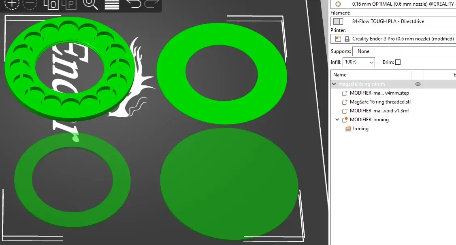The image size is (456, 245).
Task: Open the variable layer height tool
Action: [112, 4]
